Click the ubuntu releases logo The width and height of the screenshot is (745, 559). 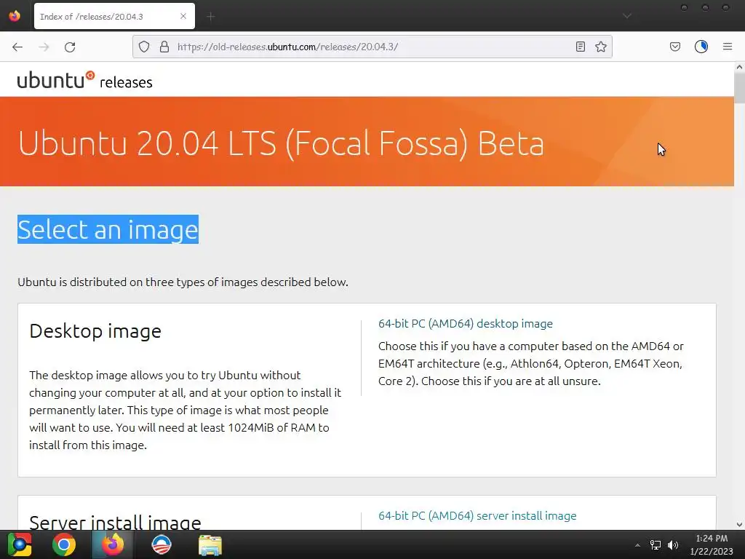(x=84, y=80)
